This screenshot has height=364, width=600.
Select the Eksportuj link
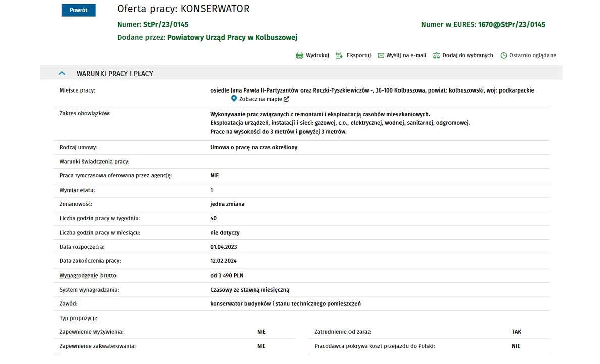point(359,55)
